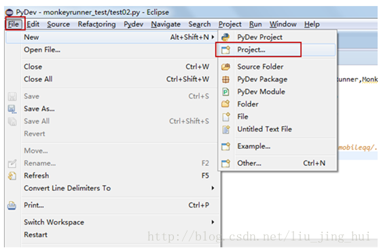Open the Source menu

[58, 24]
